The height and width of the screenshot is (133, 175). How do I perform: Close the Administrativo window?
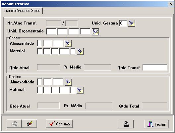coord(171,4)
